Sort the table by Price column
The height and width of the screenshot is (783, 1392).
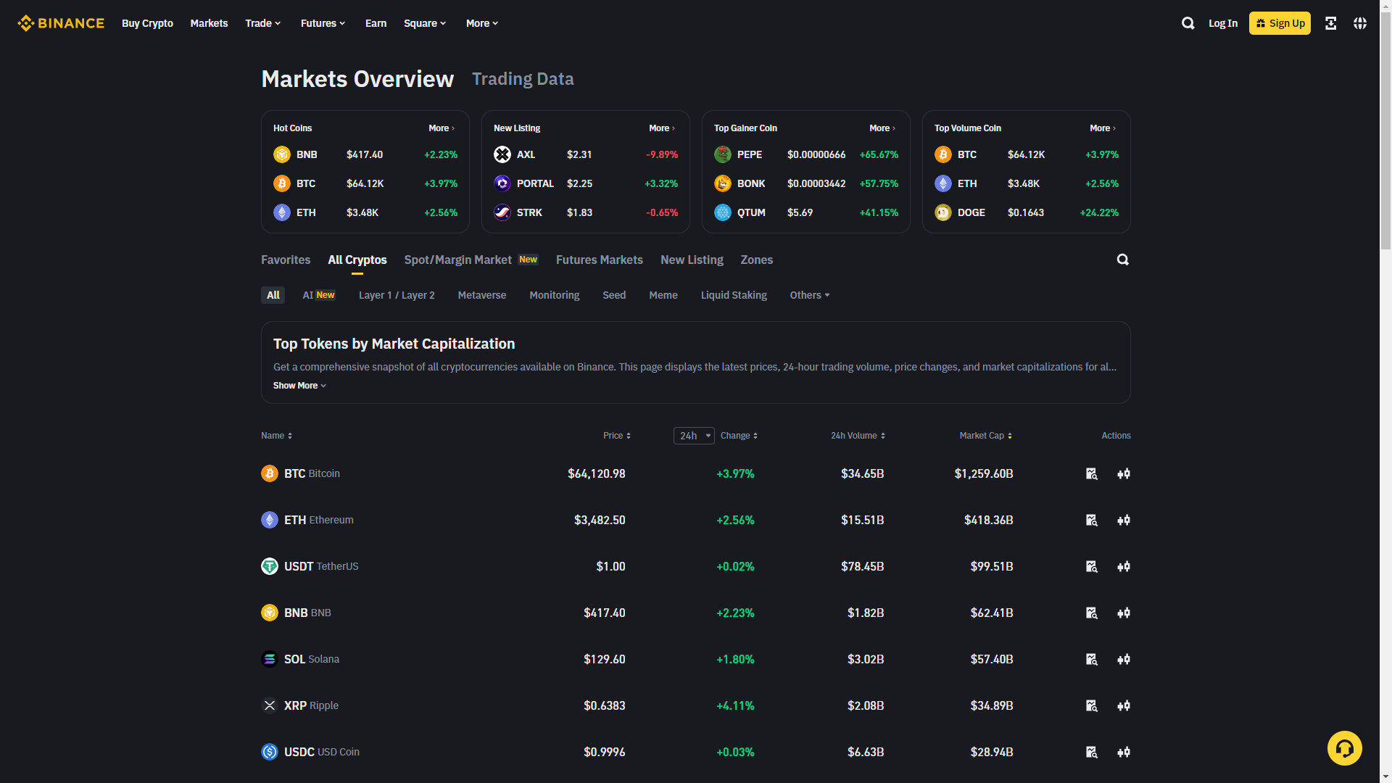(616, 436)
